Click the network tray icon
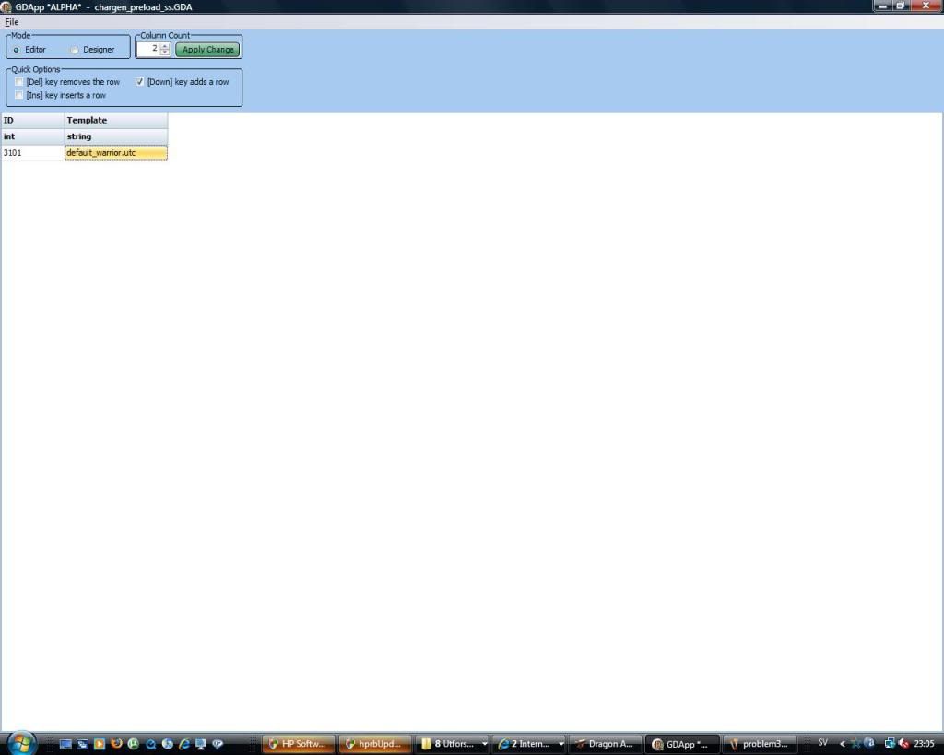944x755 pixels. click(x=890, y=743)
